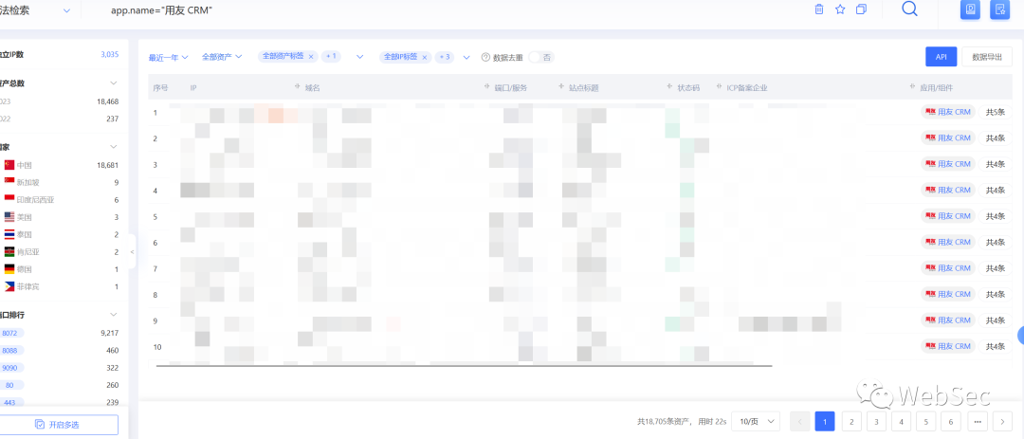Click the 开启多选 multi-select button
Viewport: 1024px width, 439px height.
[x=59, y=425]
